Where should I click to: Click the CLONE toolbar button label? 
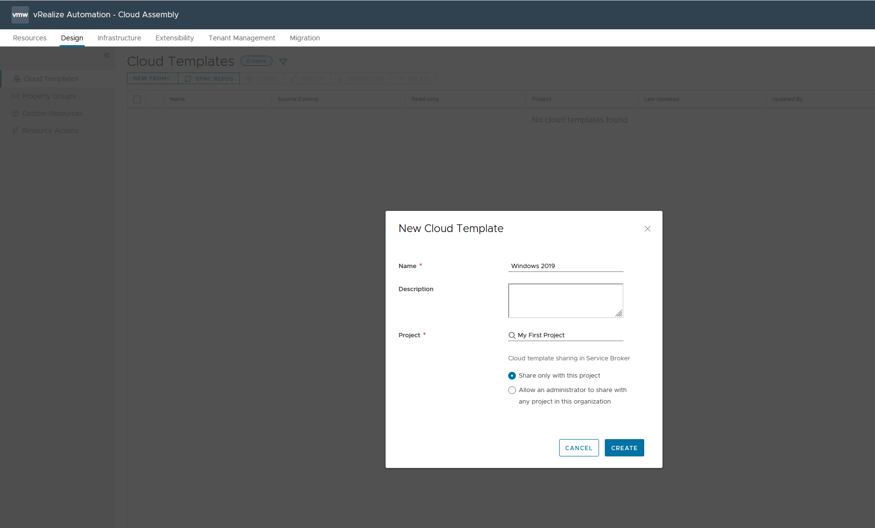tap(267, 79)
